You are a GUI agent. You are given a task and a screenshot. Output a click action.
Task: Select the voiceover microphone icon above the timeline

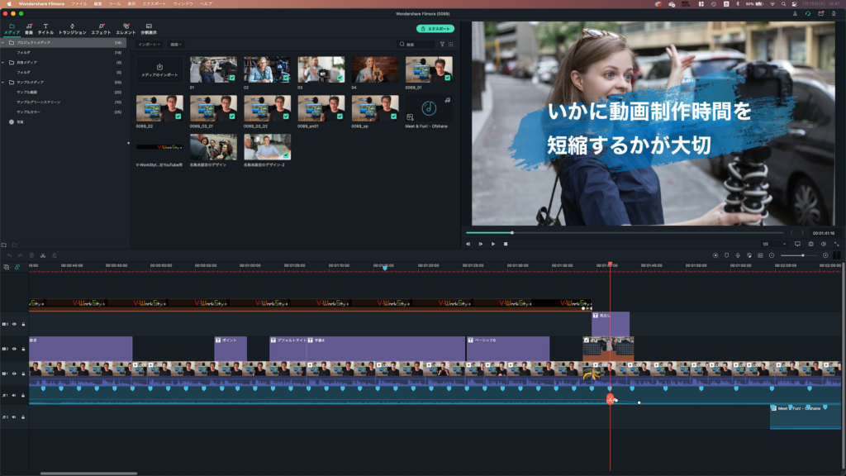point(738,255)
